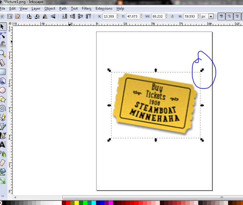Select the 3D box tool
The width and height of the screenshot is (243, 205).
coord(3,81)
